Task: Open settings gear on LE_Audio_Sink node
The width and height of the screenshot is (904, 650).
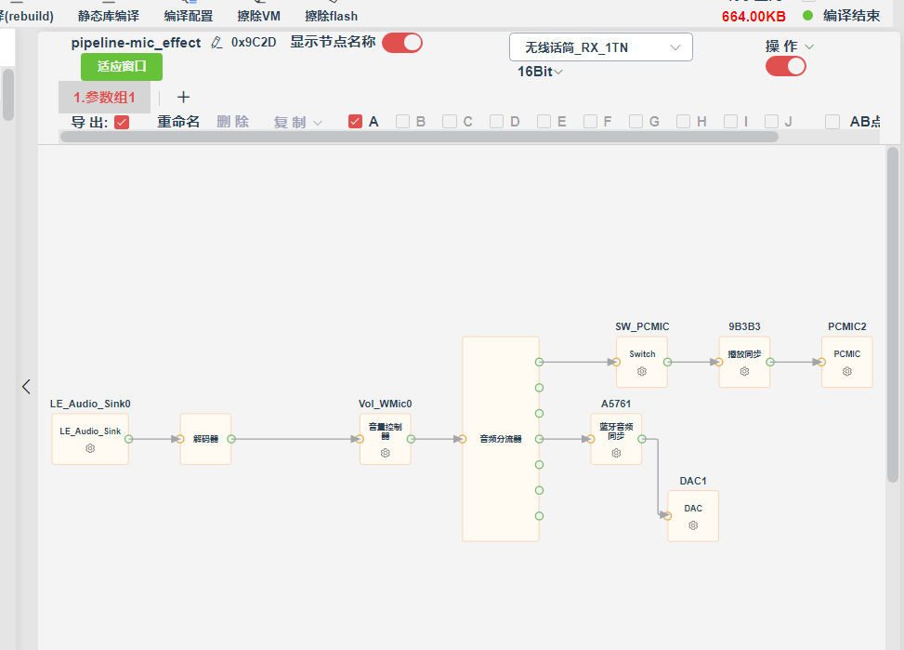Action: pos(90,448)
